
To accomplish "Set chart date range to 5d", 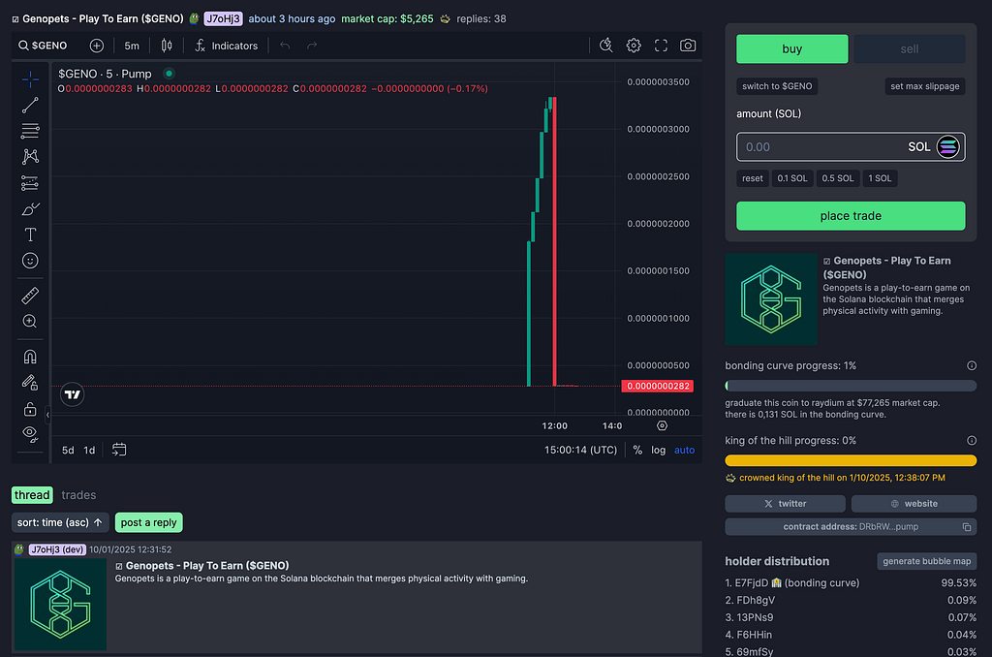I will point(68,450).
